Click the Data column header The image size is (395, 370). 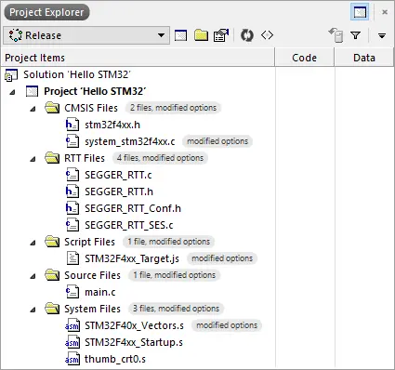click(364, 58)
